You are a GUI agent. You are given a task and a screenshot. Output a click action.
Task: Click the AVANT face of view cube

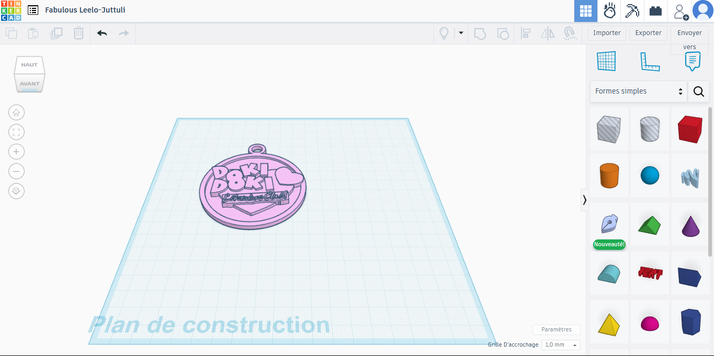pos(29,84)
